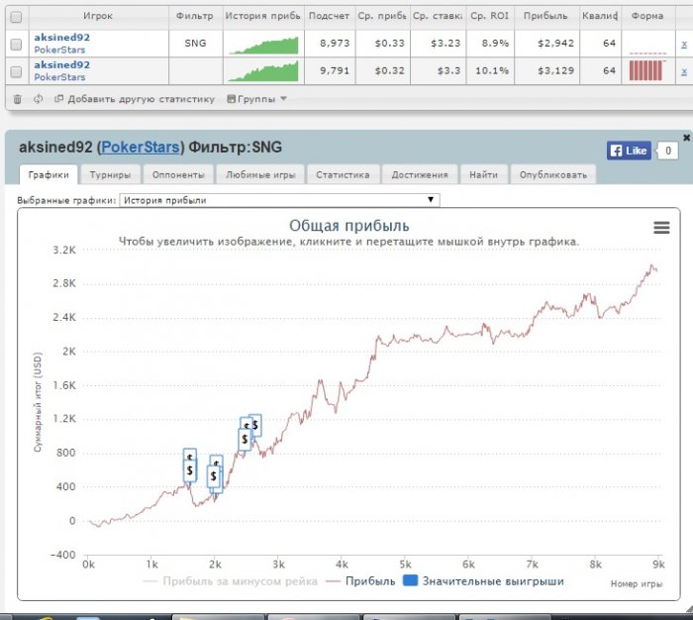
Task: Sort by 'Прибыль' column header
Action: tap(545, 17)
